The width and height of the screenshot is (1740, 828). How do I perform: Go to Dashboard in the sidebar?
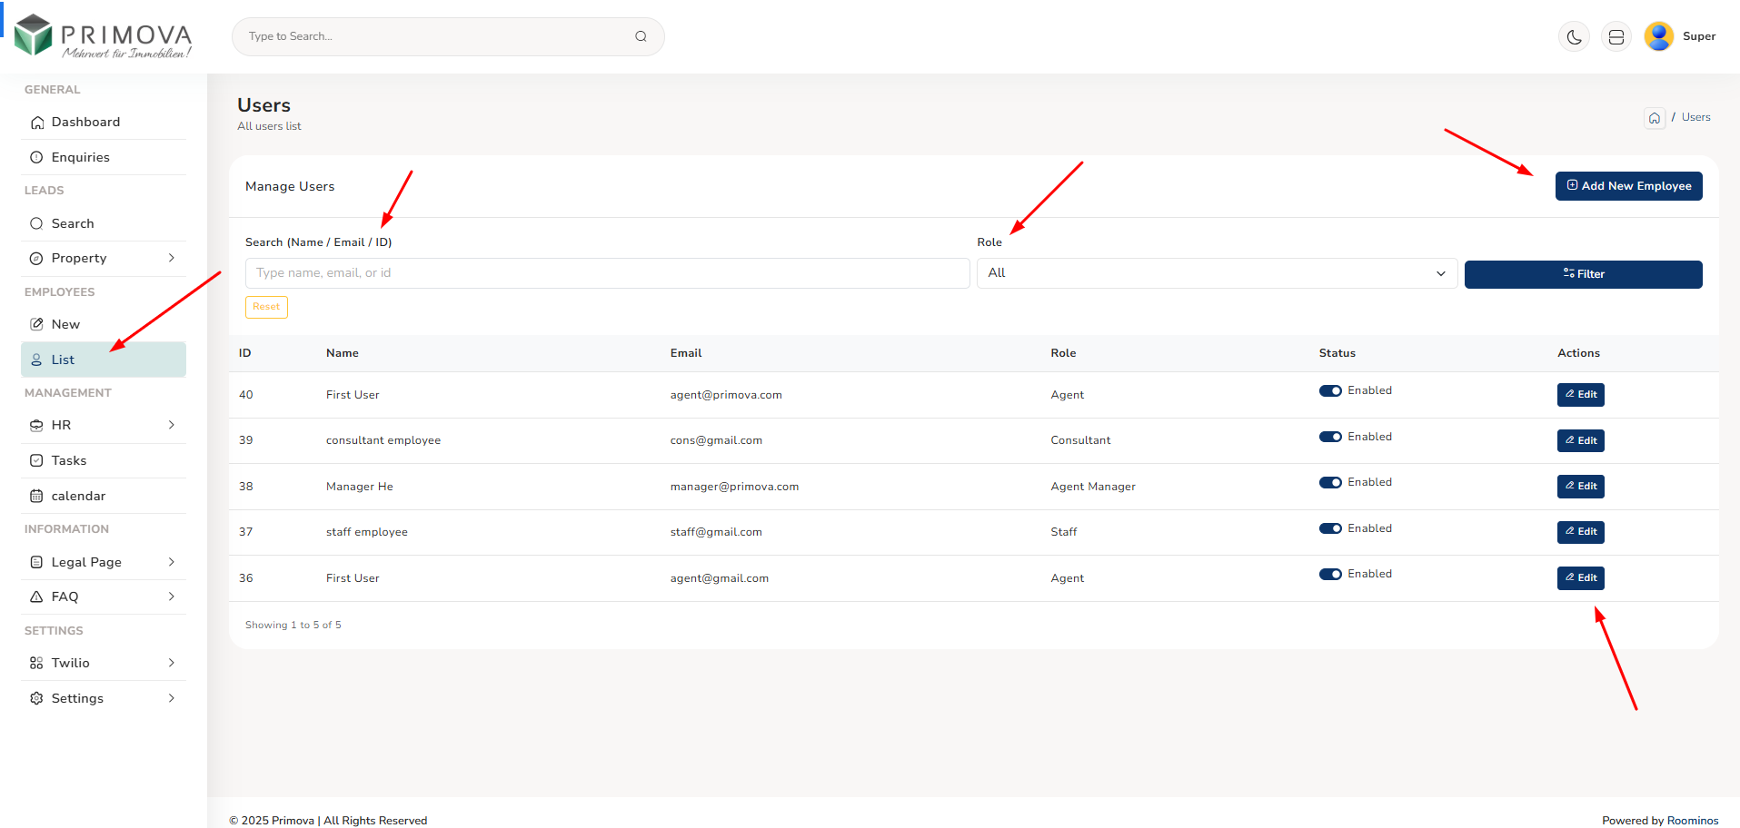click(85, 122)
